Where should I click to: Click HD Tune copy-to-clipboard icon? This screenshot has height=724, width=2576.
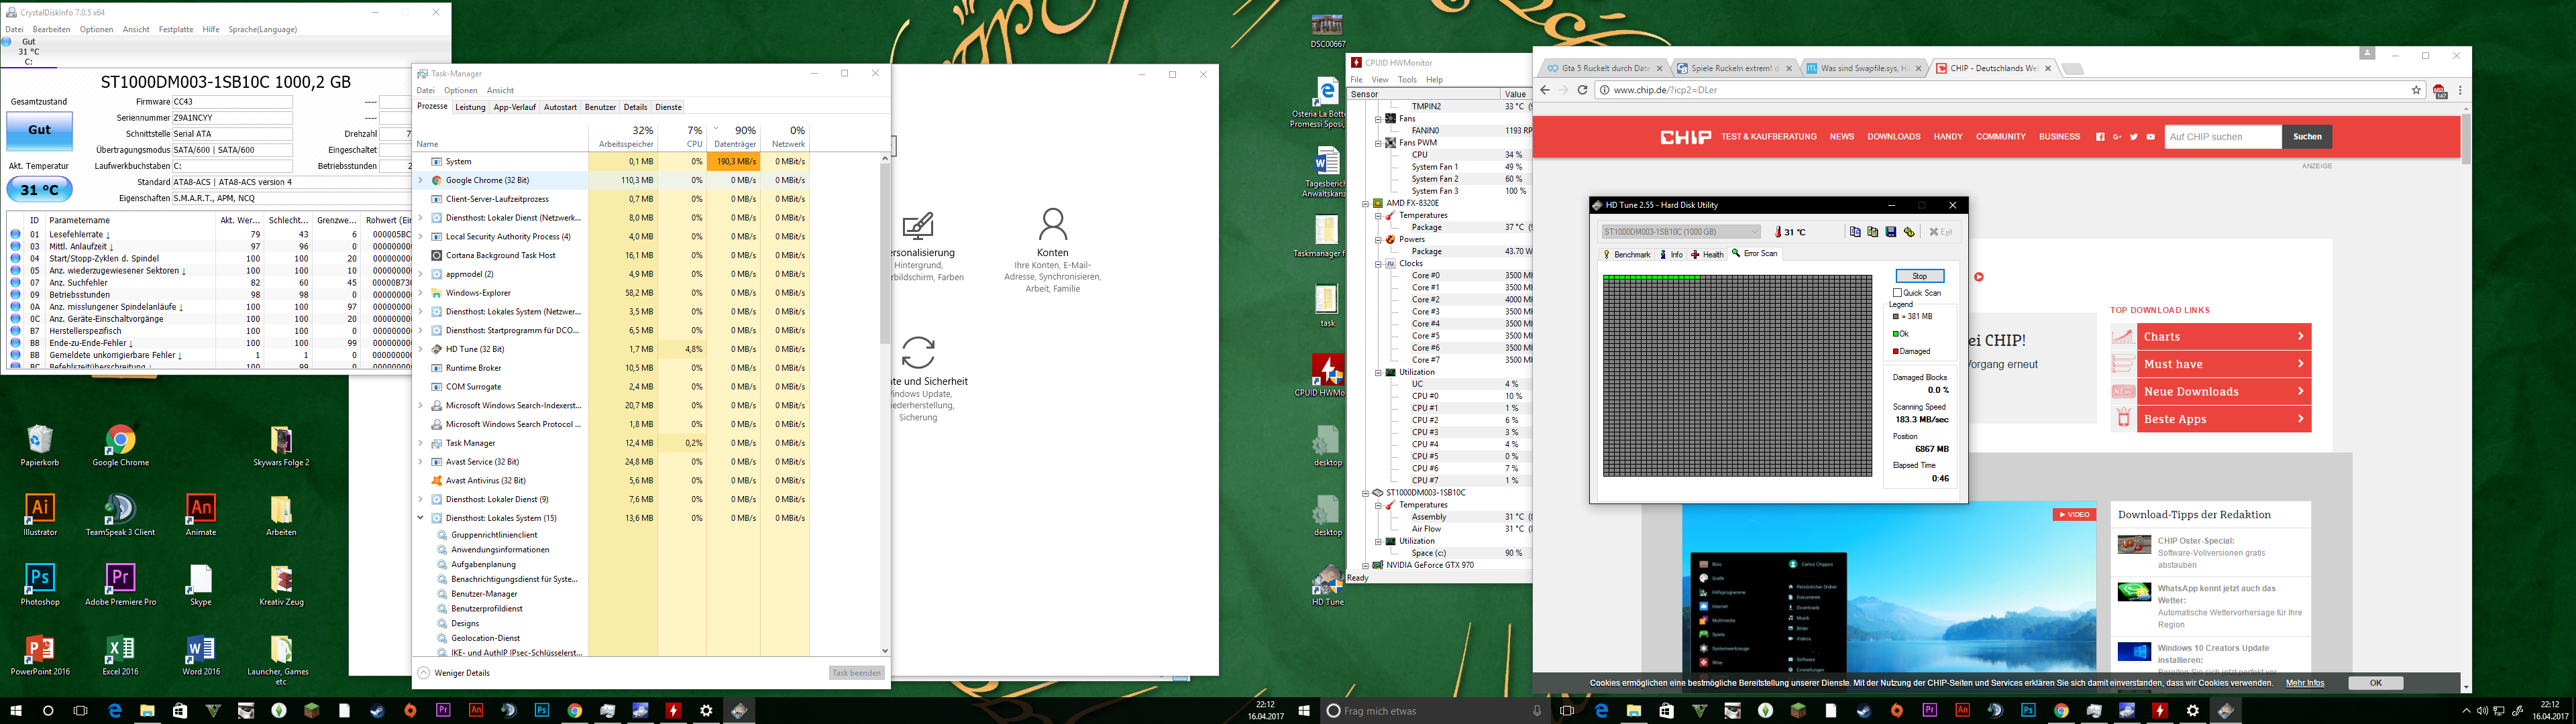(x=1855, y=232)
